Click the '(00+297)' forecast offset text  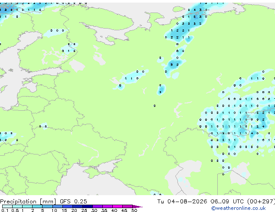coord(261,202)
